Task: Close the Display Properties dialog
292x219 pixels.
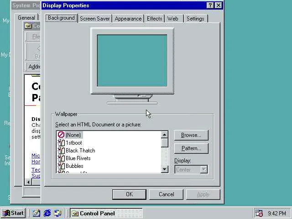Action: tap(218, 5)
